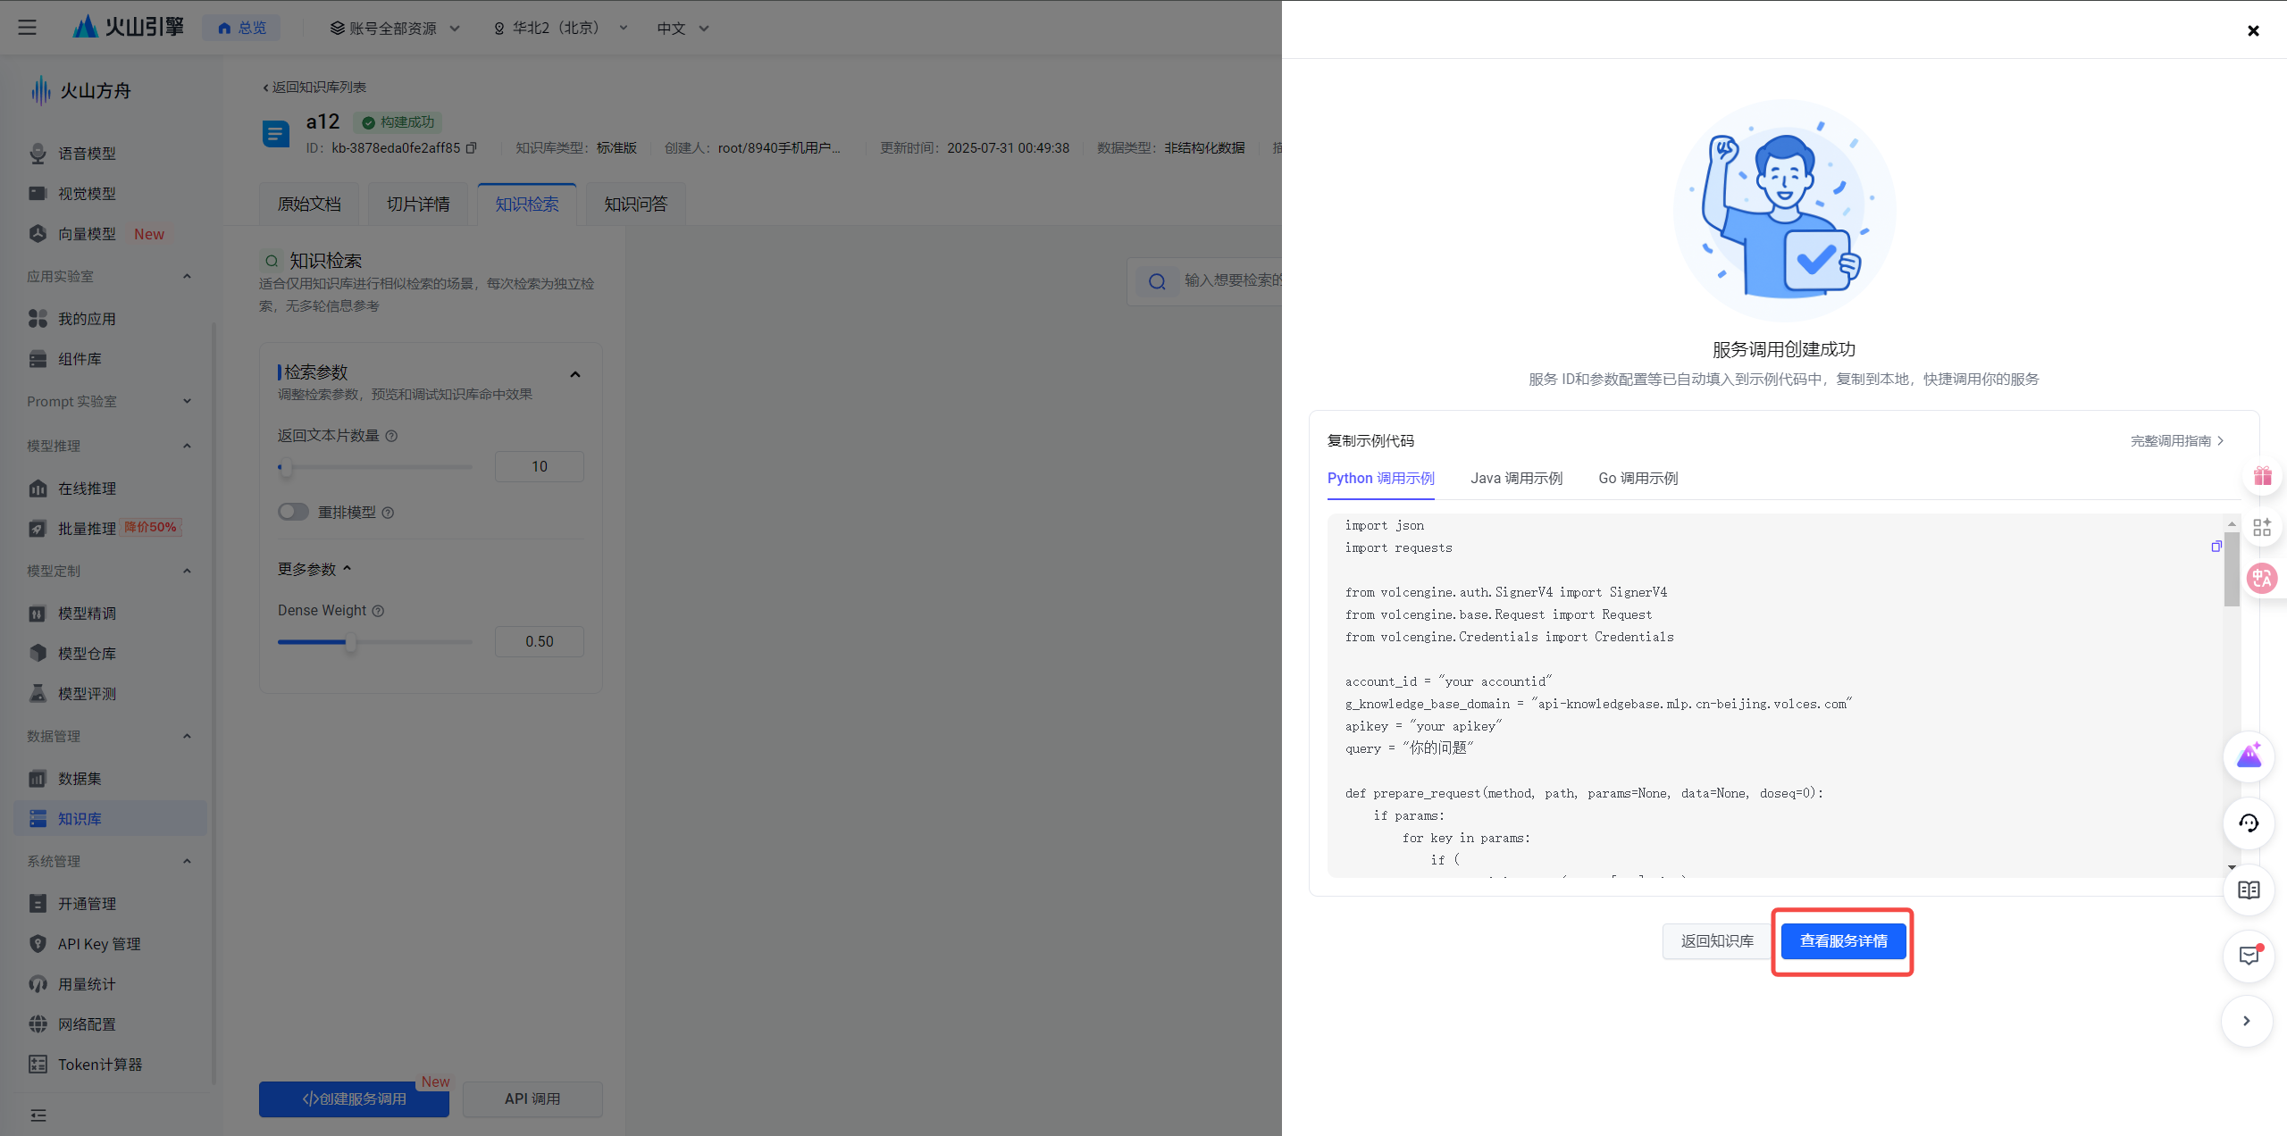This screenshot has height=1136, width=2287.
Task: Open 开通管理 in the sidebar
Action: [x=87, y=904]
